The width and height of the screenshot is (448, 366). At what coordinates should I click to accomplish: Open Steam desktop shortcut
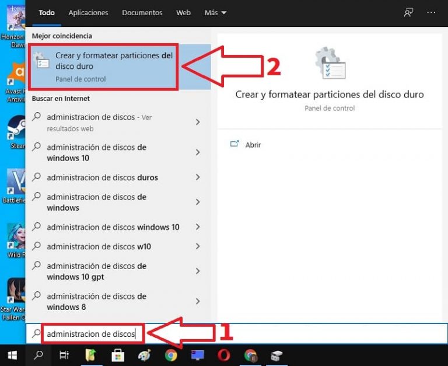(x=16, y=133)
